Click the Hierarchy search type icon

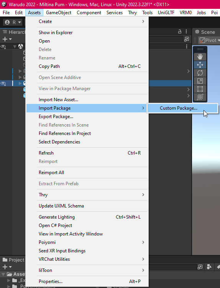point(187,39)
